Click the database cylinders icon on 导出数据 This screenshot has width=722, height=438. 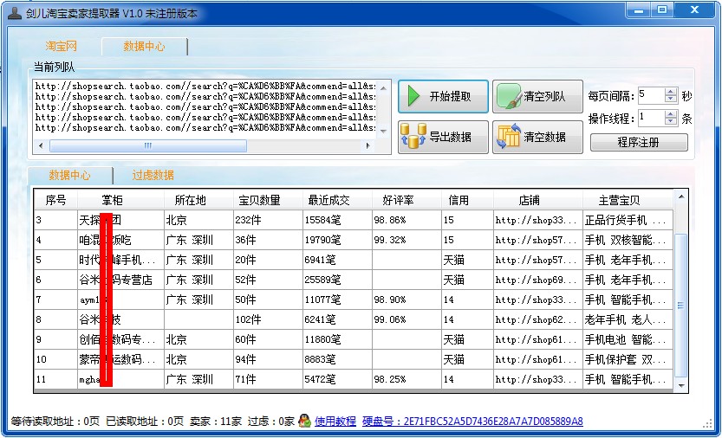click(413, 136)
